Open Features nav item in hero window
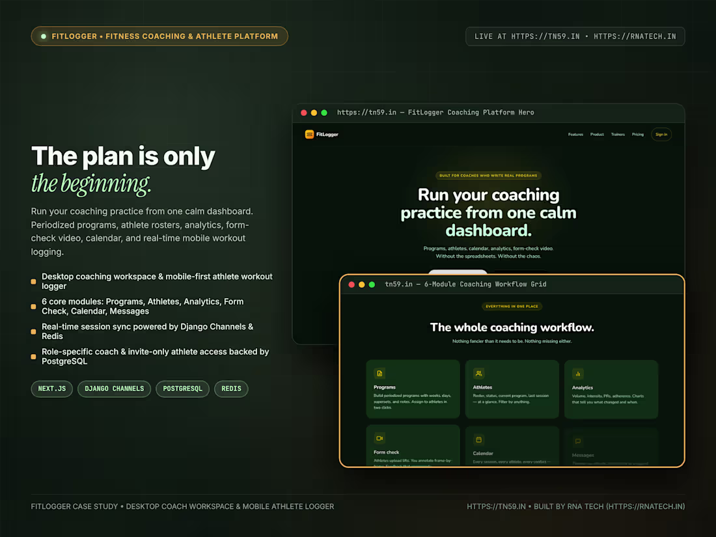Image resolution: width=716 pixels, height=537 pixels. (575, 134)
